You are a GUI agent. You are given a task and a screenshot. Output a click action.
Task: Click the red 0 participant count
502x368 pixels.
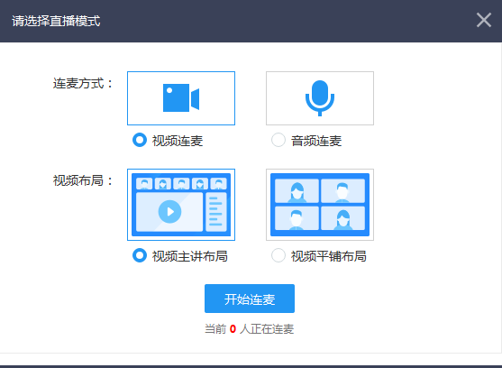pyautogui.click(x=233, y=329)
